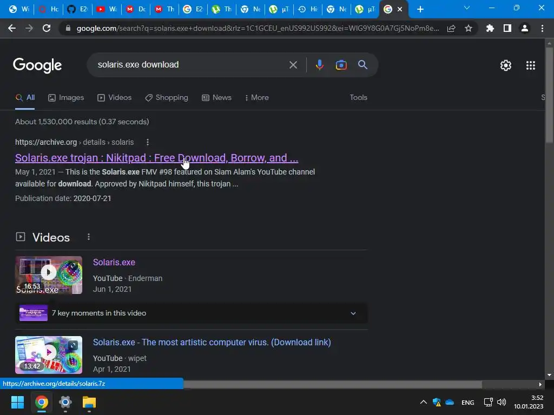Filter results by Shopping
The width and height of the screenshot is (554, 415).
[167, 98]
